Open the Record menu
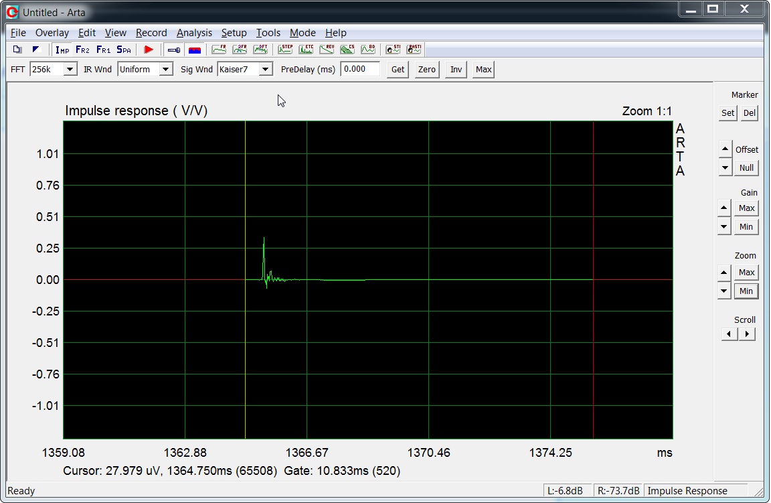 pos(151,33)
